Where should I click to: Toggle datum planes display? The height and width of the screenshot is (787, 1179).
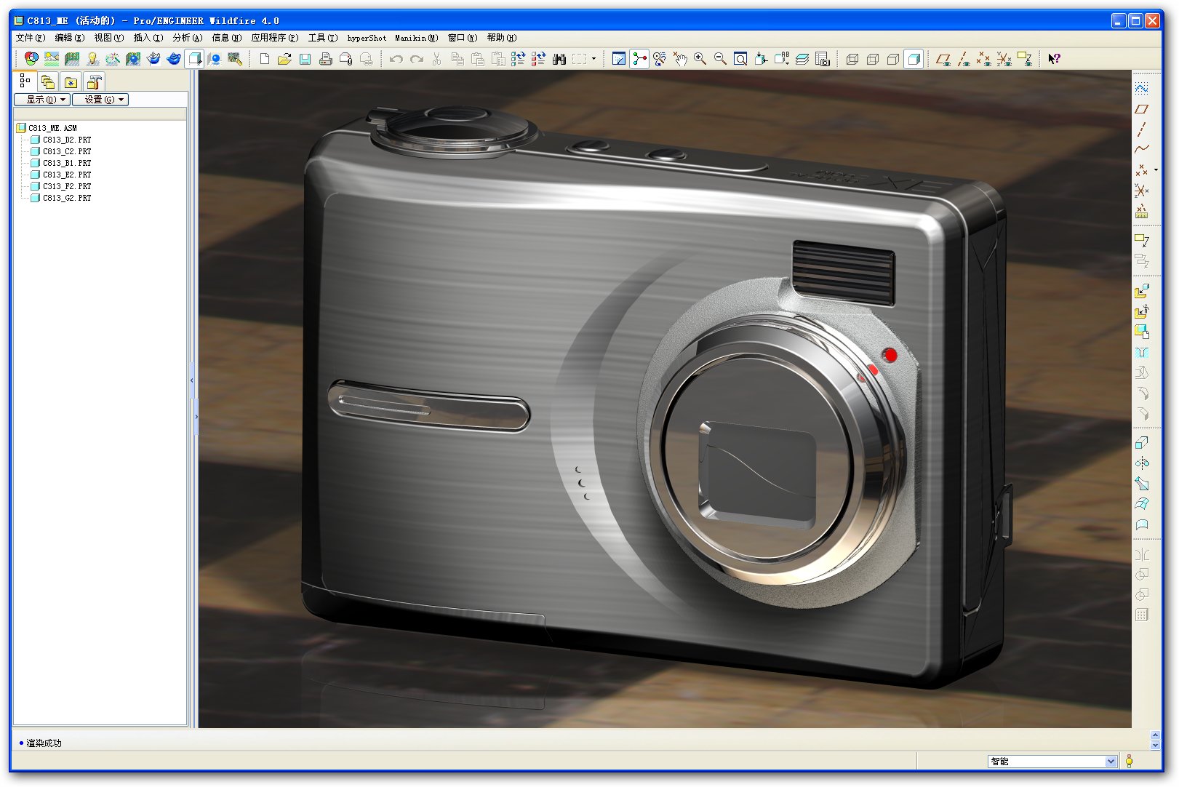click(x=943, y=59)
